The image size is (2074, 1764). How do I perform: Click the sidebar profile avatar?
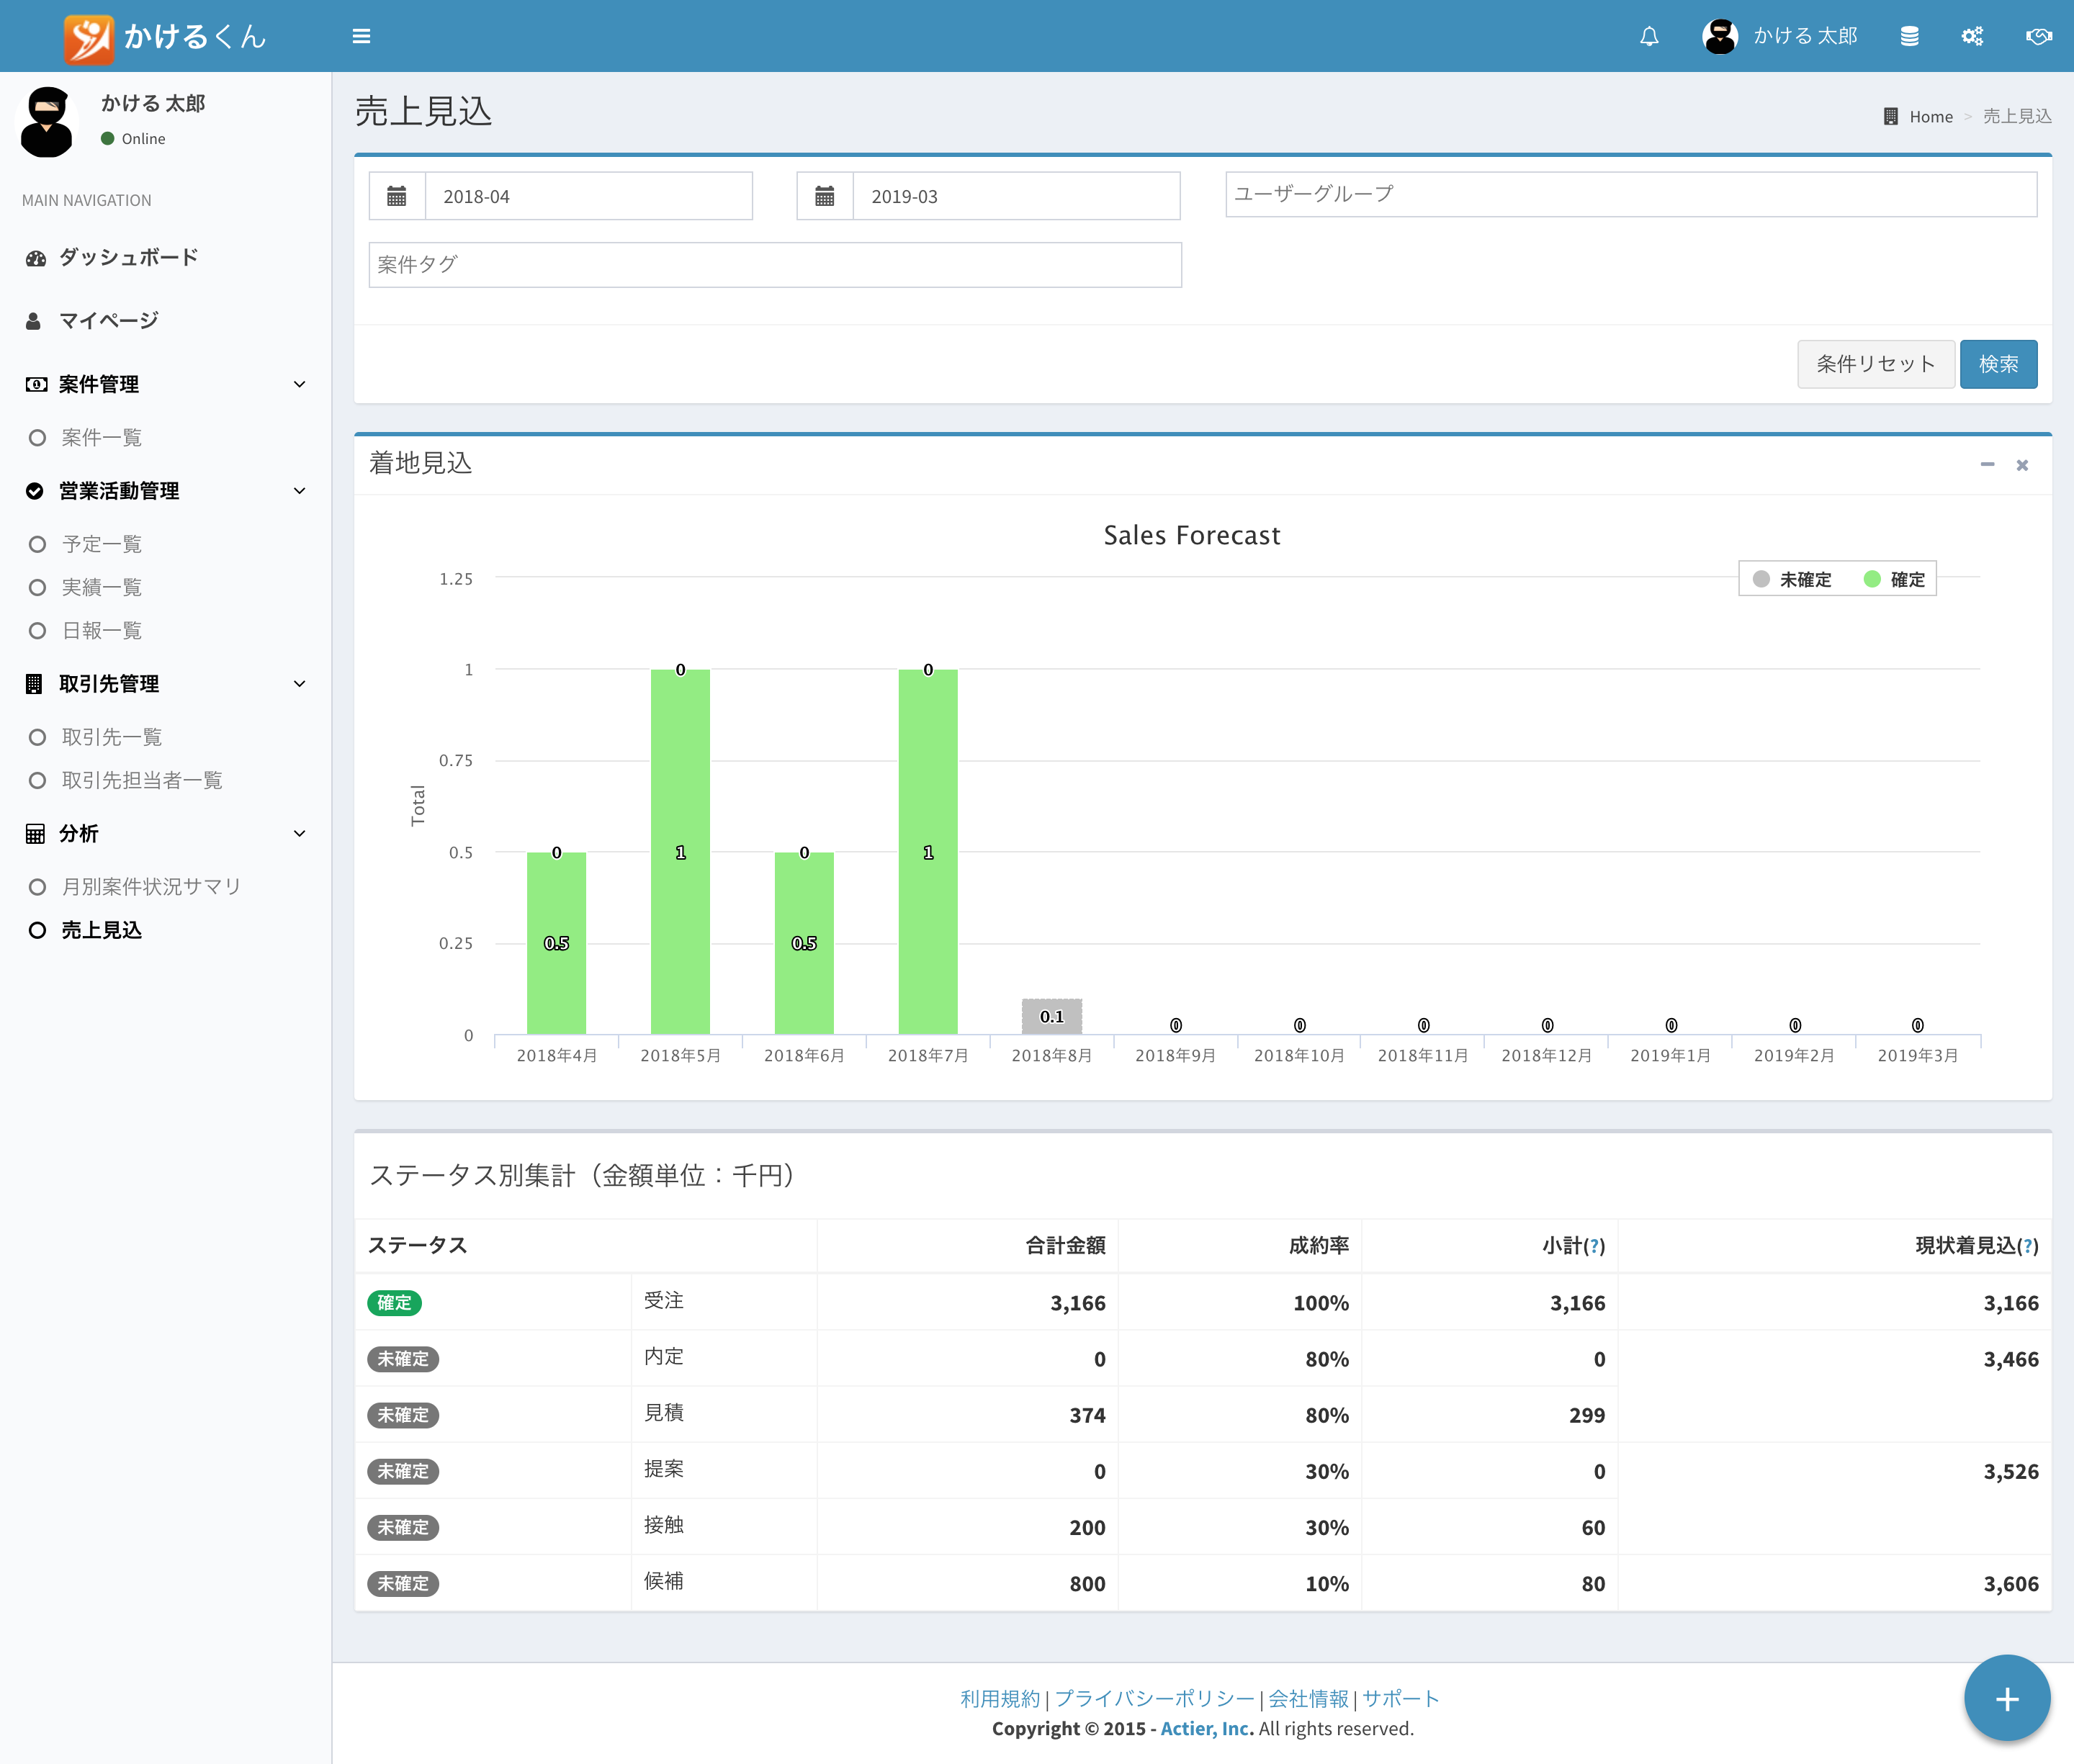pyautogui.click(x=46, y=121)
